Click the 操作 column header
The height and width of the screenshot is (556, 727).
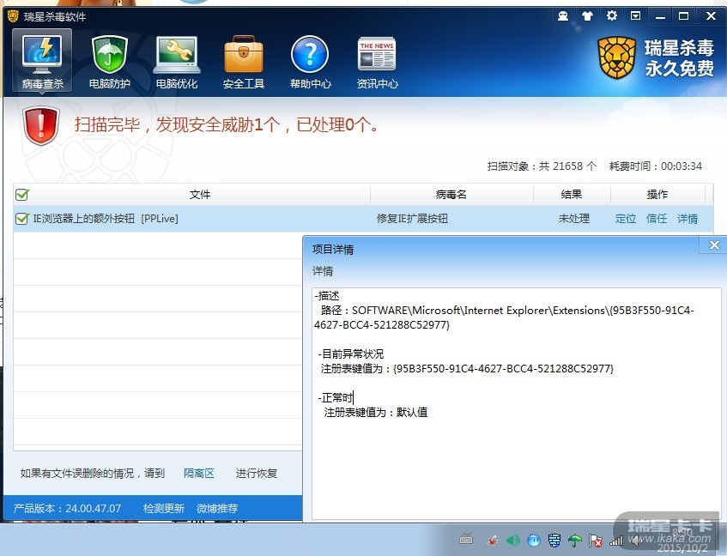(657, 195)
